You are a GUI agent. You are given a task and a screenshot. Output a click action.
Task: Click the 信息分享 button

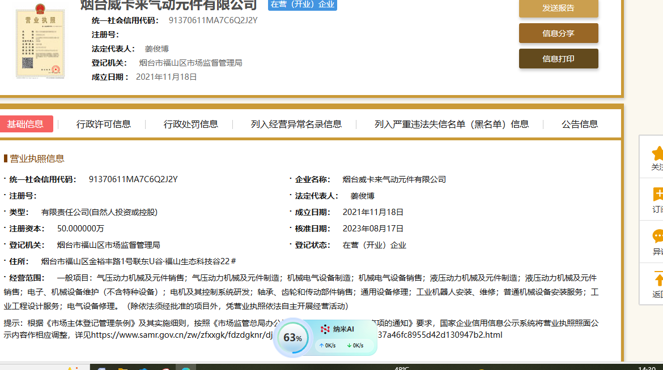558,33
